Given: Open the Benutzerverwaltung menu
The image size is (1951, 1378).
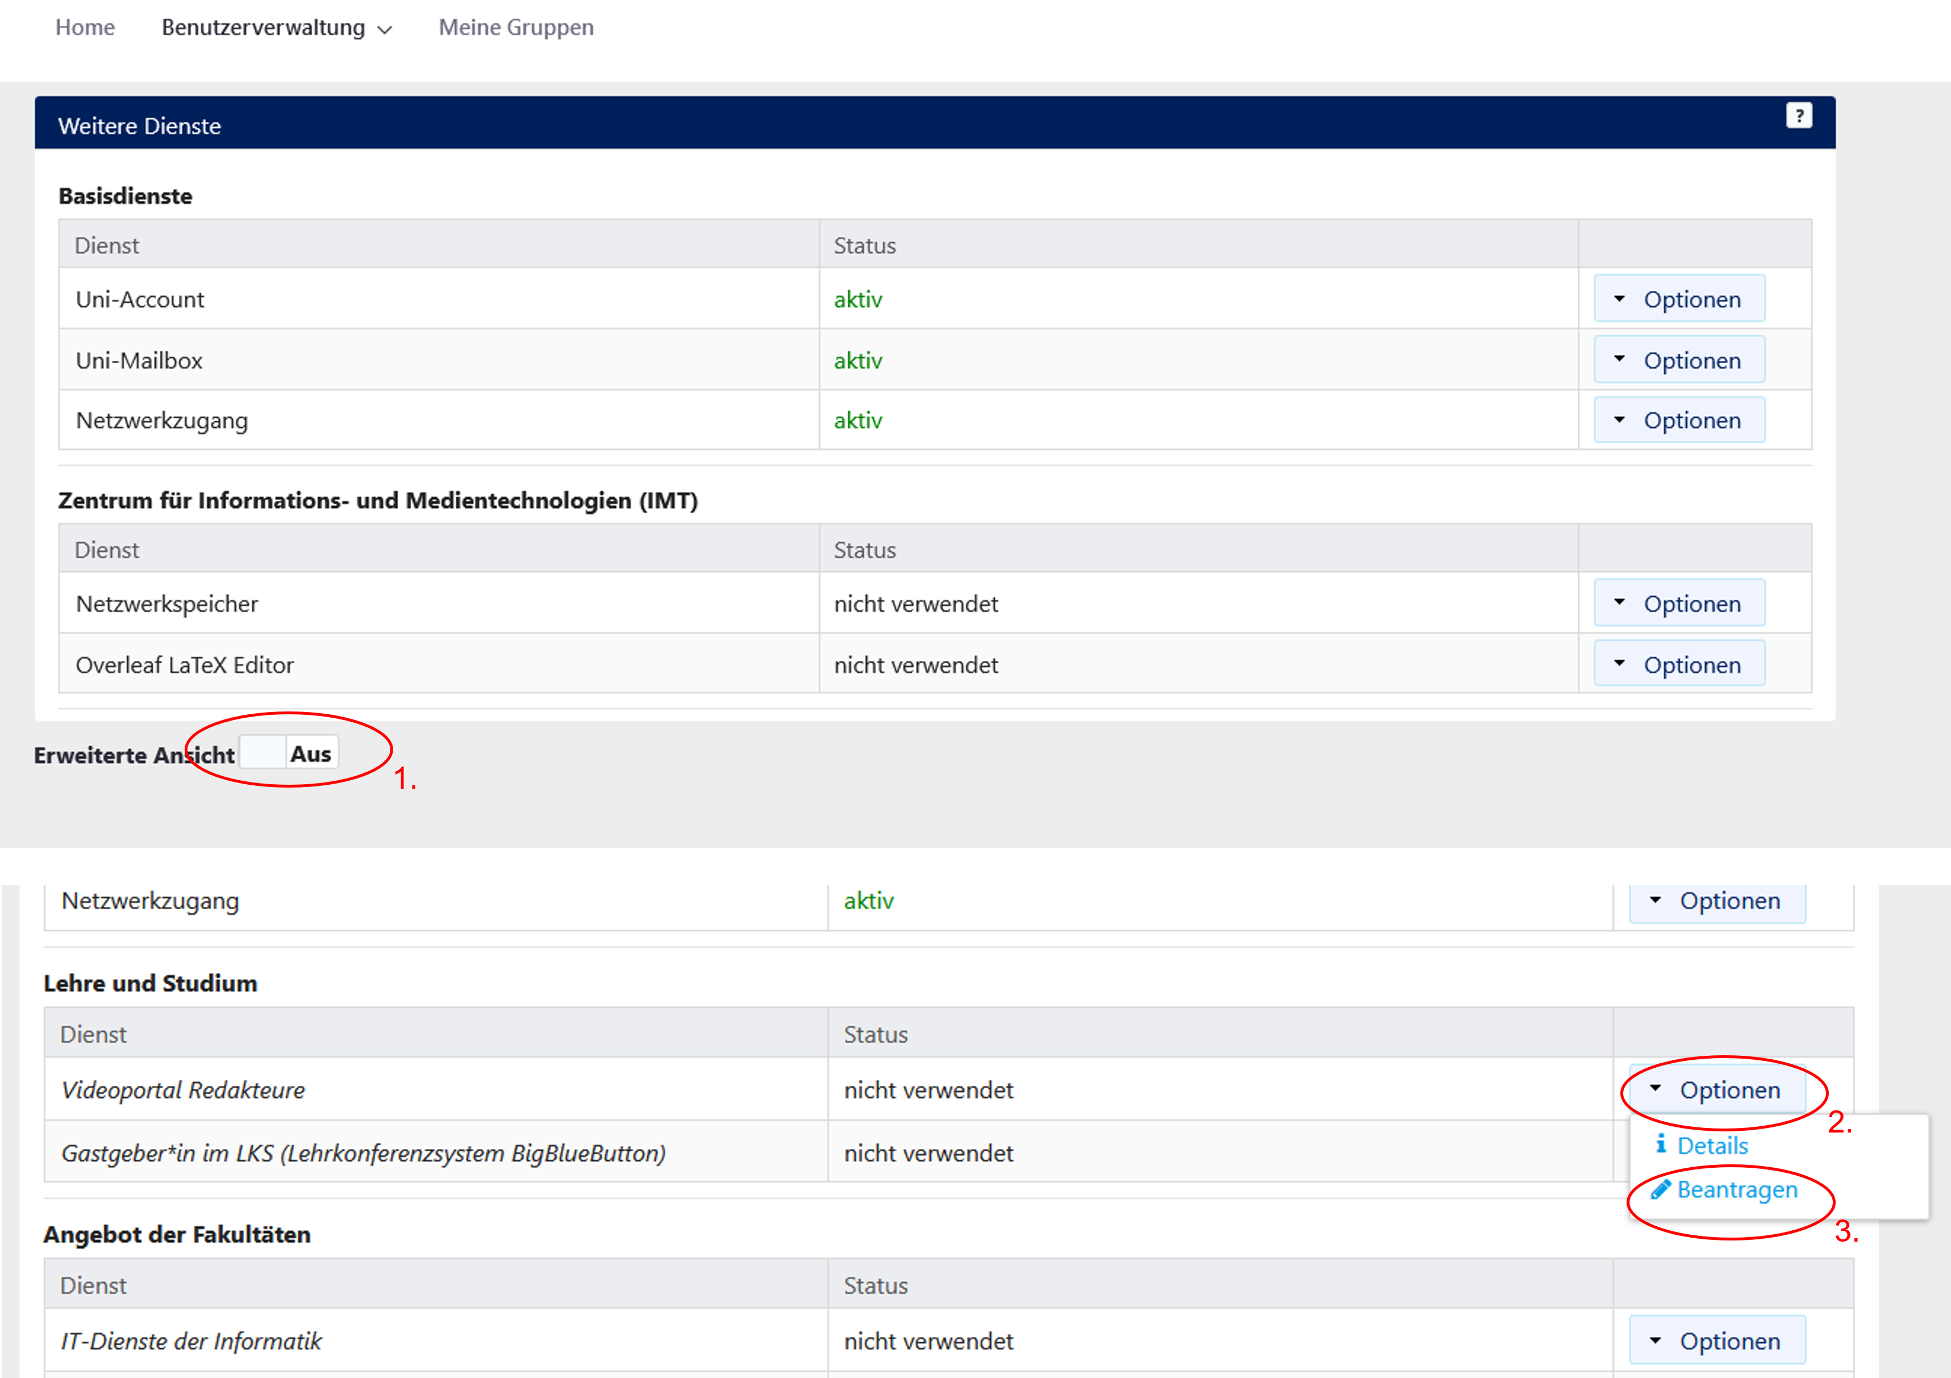Looking at the screenshot, I should pos(264,28).
